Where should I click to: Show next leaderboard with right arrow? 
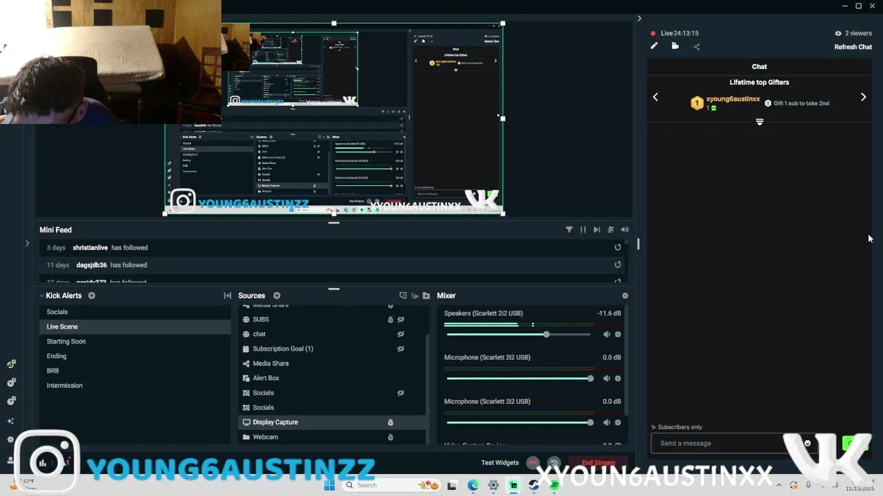point(863,97)
